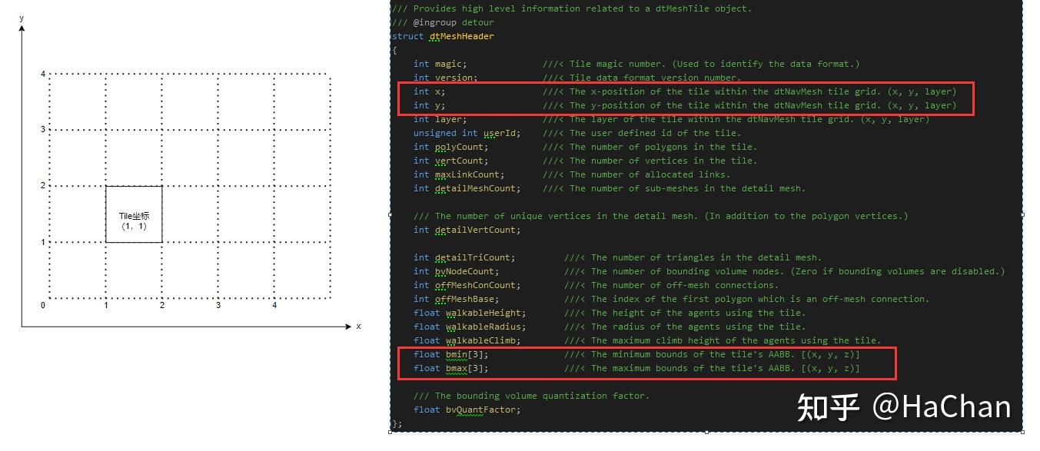Click the 'float bmin[3];' declaration
The height and width of the screenshot is (451, 1040).
450,354
